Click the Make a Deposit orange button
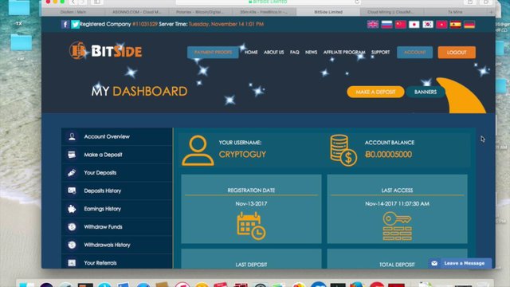 coord(375,92)
